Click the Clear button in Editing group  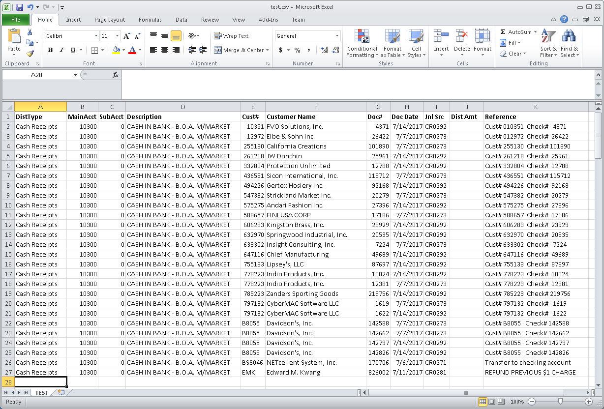513,54
